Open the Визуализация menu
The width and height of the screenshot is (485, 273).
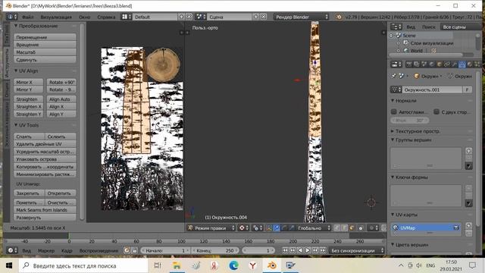pyautogui.click(x=56, y=17)
